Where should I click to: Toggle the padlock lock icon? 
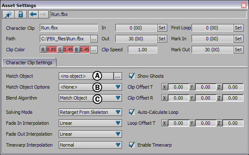pos(21,14)
